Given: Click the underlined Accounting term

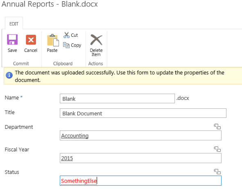Looking at the screenshot, I should pos(75,136).
